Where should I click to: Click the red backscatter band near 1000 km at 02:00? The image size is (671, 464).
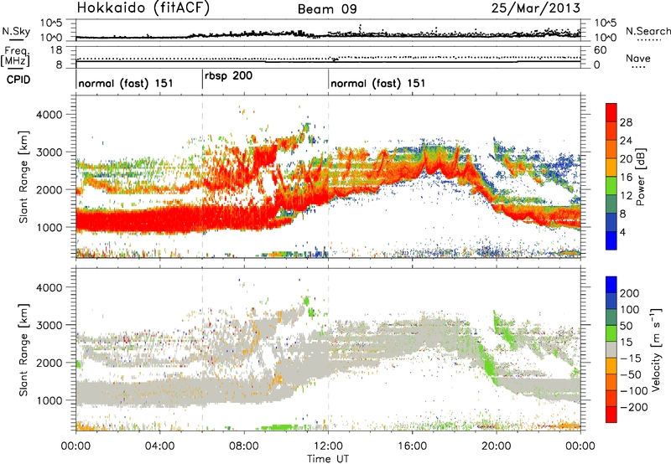coord(118,221)
